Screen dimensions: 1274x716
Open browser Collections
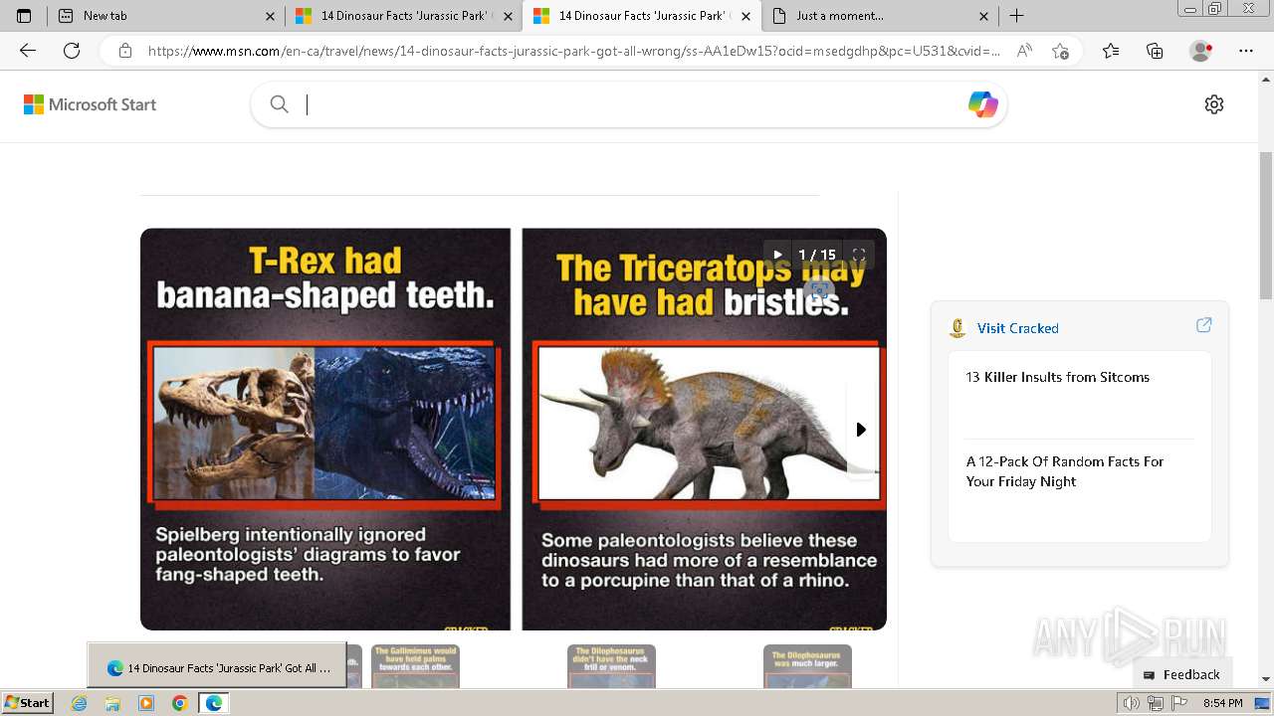1155,51
